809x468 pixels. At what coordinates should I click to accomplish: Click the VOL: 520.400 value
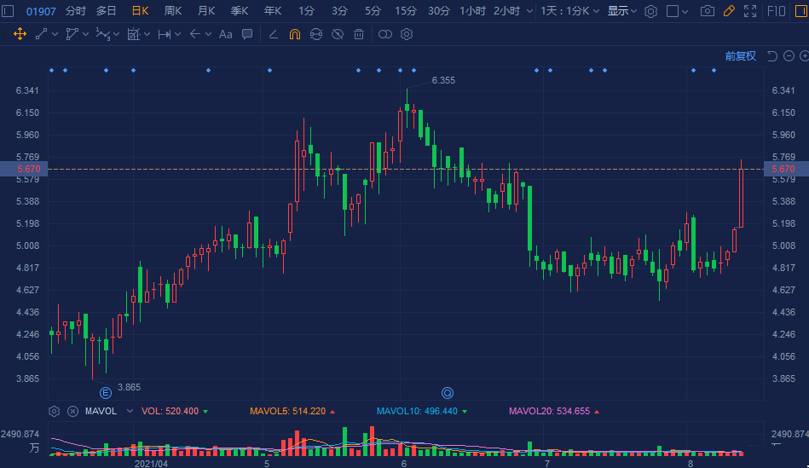tap(170, 411)
